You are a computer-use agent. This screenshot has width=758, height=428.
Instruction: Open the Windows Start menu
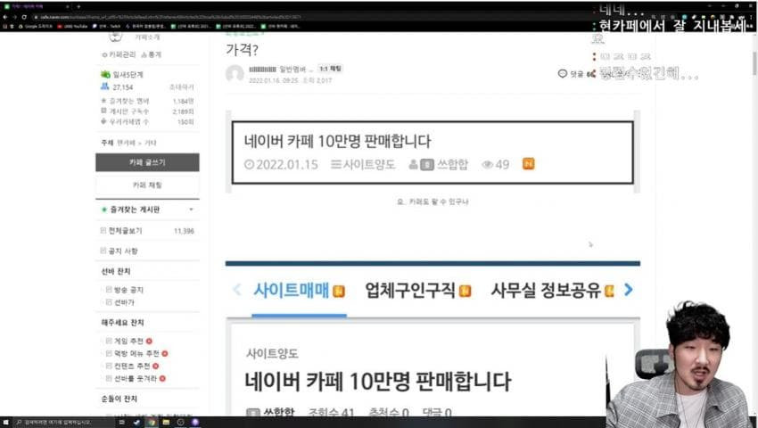[x=5, y=422]
